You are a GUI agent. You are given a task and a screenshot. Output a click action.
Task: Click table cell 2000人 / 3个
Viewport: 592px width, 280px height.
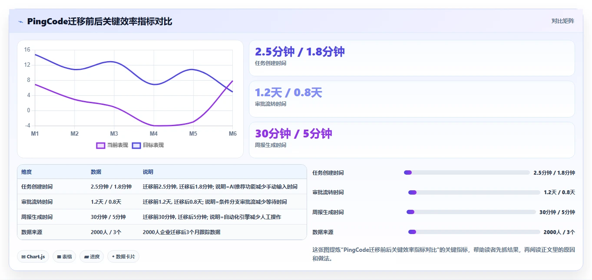(x=106, y=232)
